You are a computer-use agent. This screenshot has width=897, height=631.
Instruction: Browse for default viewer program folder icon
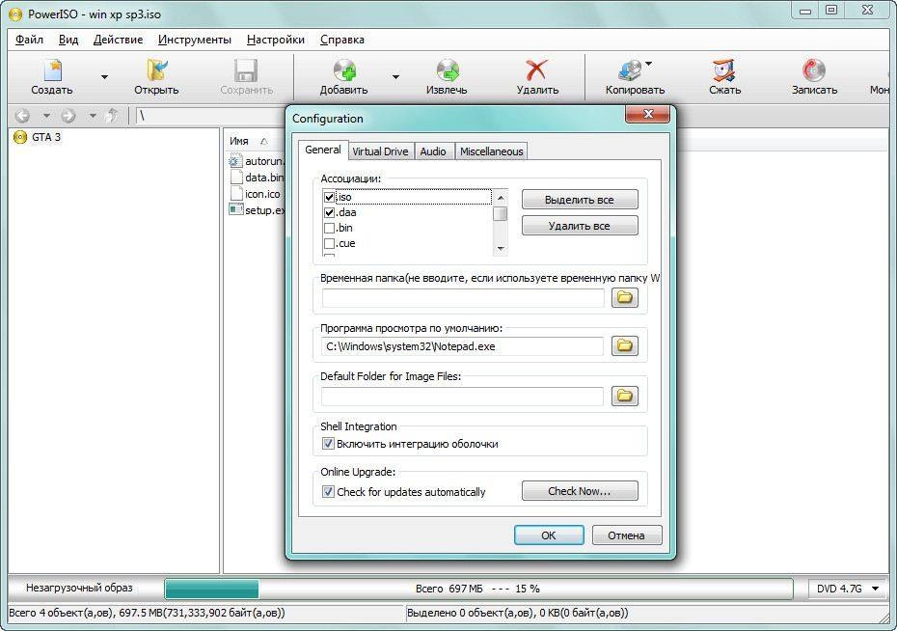tap(625, 345)
